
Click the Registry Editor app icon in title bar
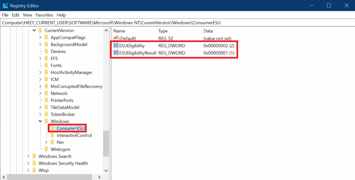pos(5,6)
